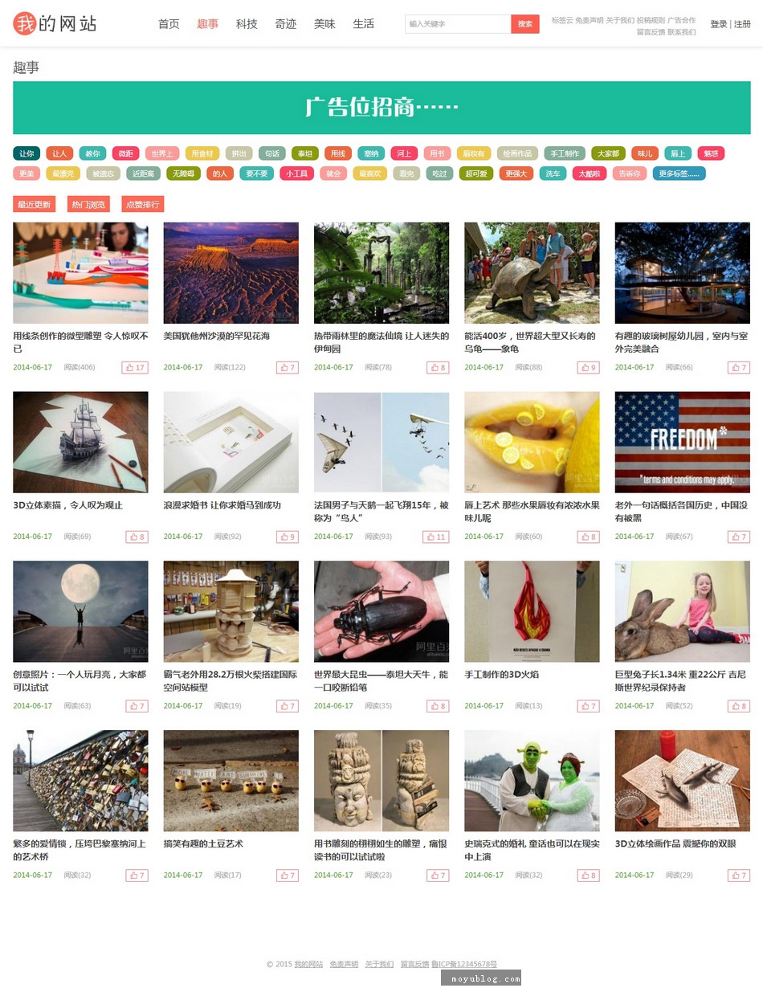Open the FREEDOM flag article thumbnail

tap(683, 442)
